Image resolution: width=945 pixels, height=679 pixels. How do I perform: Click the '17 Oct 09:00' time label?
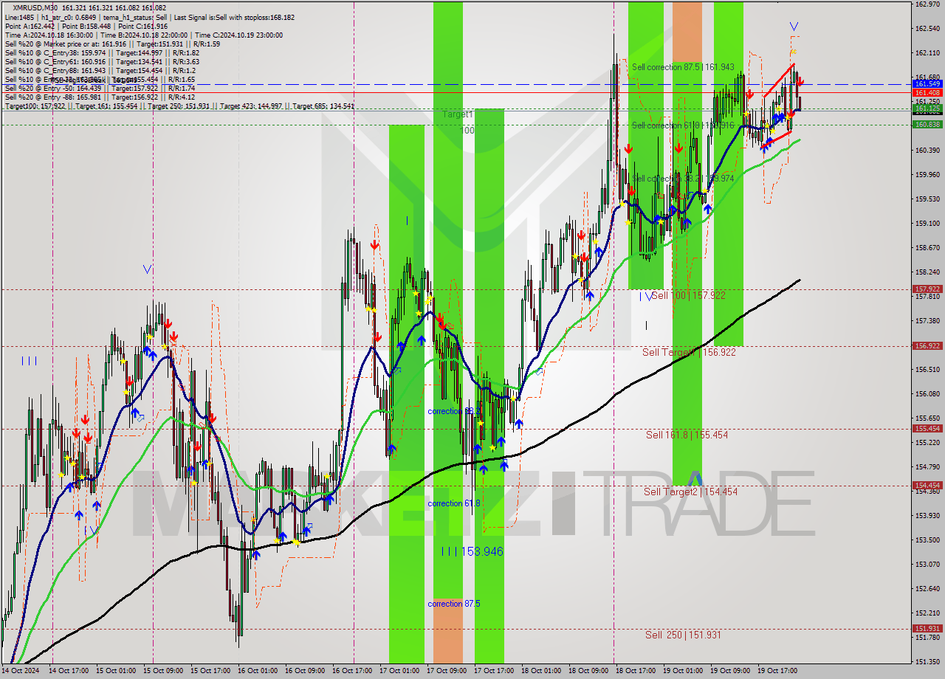pos(447,671)
